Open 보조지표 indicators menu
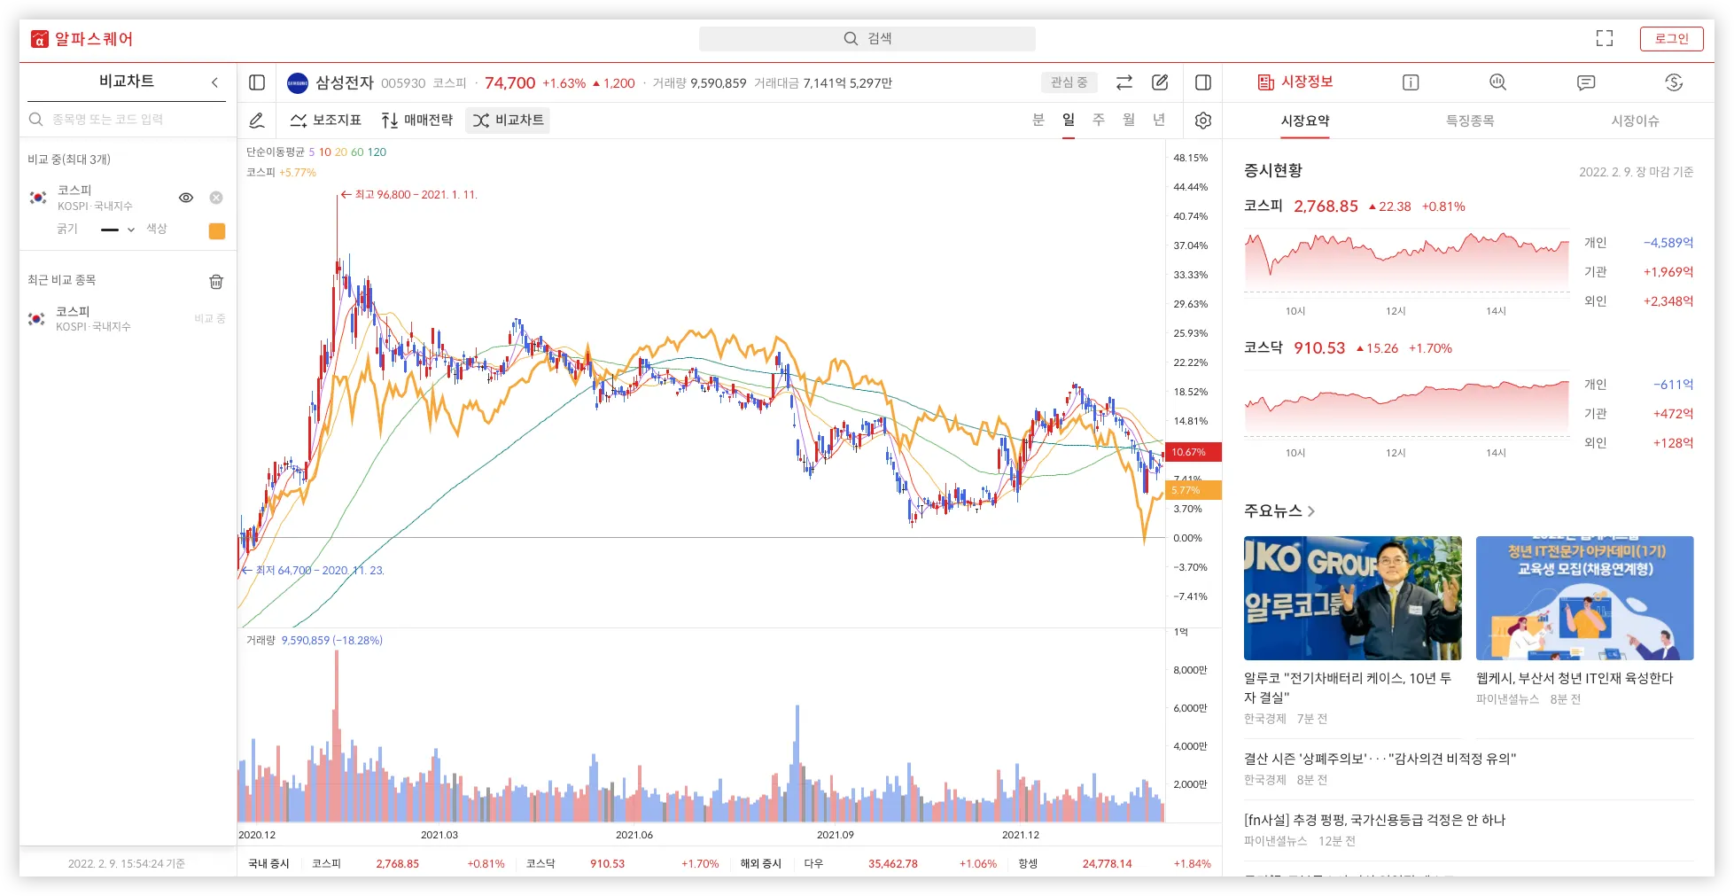This screenshot has width=1734, height=896. pyautogui.click(x=326, y=121)
